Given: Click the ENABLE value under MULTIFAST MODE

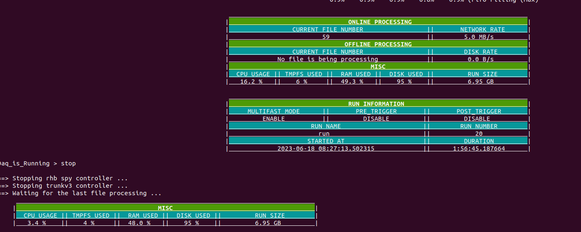Looking at the screenshot, I should point(273,119).
